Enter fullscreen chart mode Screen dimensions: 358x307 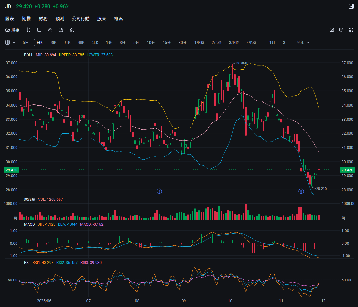pos(351,30)
